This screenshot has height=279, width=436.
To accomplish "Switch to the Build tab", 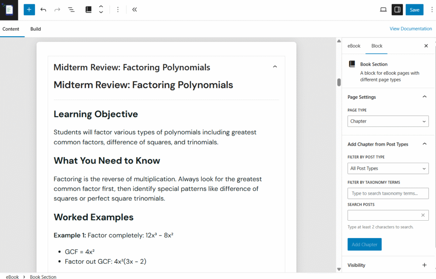I will pyautogui.click(x=35, y=29).
